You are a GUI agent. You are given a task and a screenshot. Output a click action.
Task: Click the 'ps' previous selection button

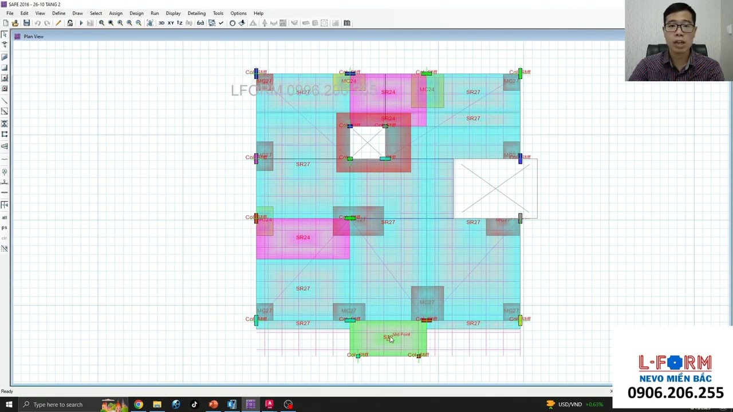(x=5, y=228)
